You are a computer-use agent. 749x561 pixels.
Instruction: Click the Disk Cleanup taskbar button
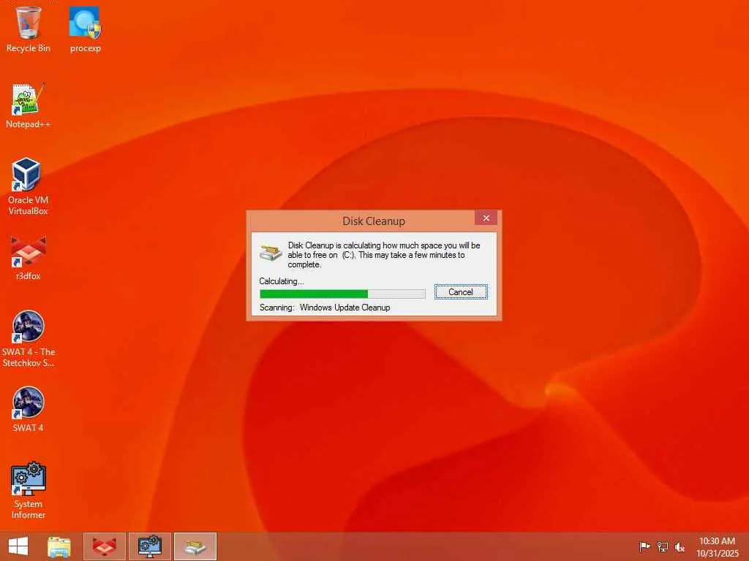(195, 546)
